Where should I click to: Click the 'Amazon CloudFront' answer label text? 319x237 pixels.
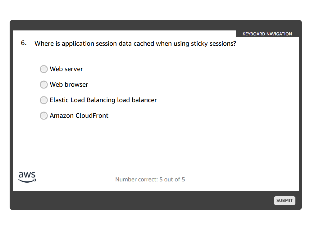pos(79,116)
